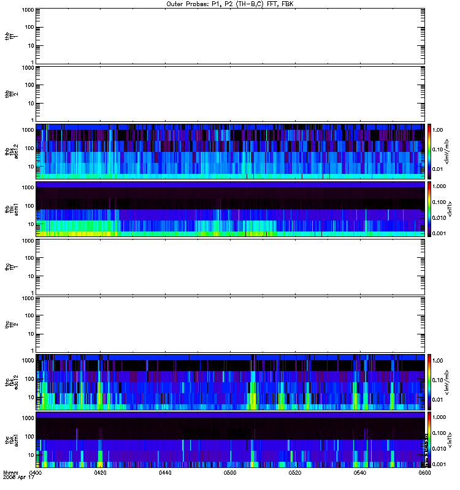Image resolution: width=460 pixels, height=490 pixels.
Task: Click the "thb fff 2" y-axis title
Action: (12, 94)
